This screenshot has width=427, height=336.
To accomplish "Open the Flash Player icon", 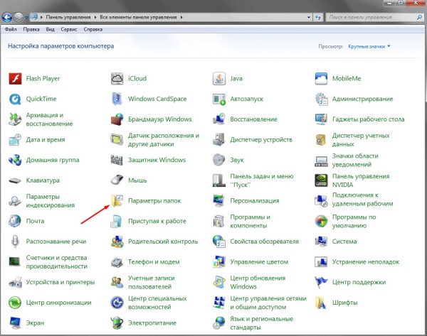I will click(x=15, y=79).
